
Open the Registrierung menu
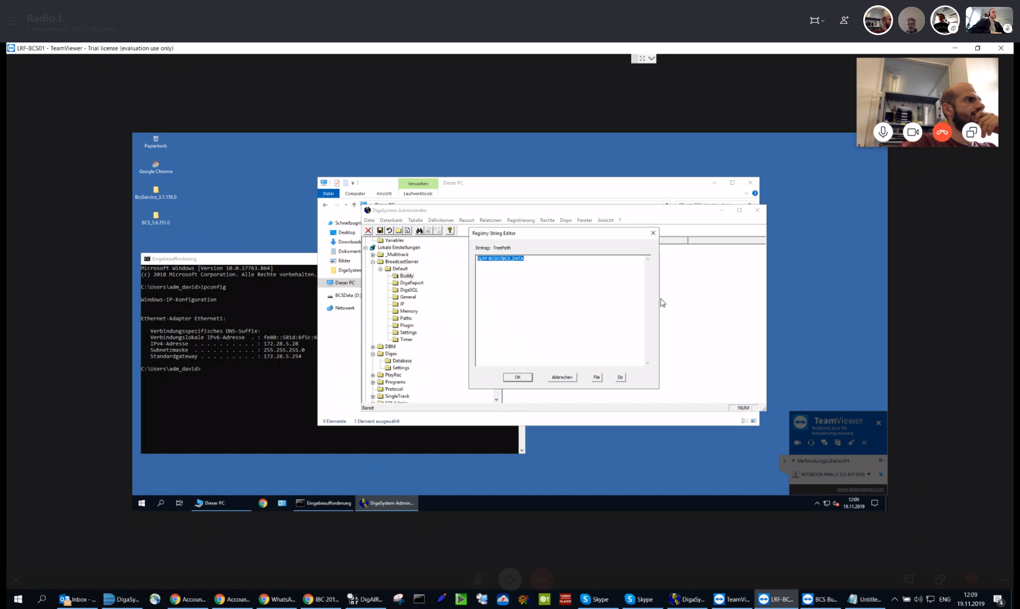coord(521,220)
